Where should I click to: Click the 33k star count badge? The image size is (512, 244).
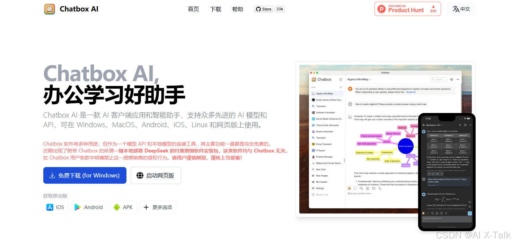[280, 9]
